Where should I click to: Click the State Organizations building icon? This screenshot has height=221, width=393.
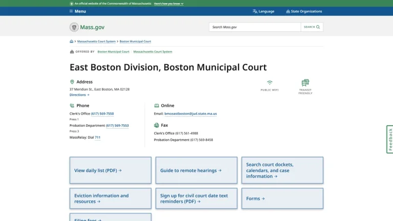click(288, 11)
